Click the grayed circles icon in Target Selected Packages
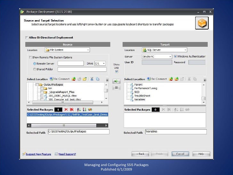Image resolution: width=233 pixels, height=175 pixels. [x=187, y=110]
